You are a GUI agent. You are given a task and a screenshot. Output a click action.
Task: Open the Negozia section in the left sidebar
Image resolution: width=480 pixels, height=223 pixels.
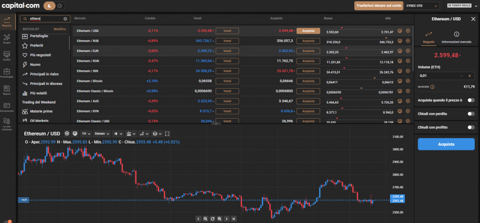pyautogui.click(x=7, y=22)
